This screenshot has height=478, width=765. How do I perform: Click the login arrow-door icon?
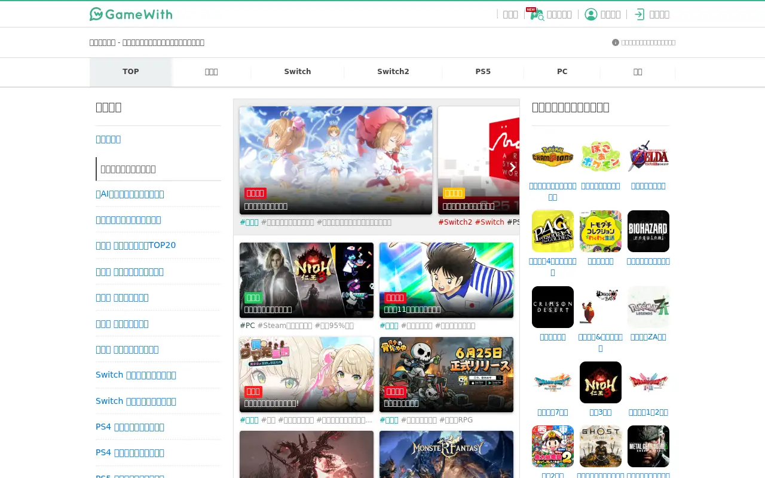coord(639,14)
